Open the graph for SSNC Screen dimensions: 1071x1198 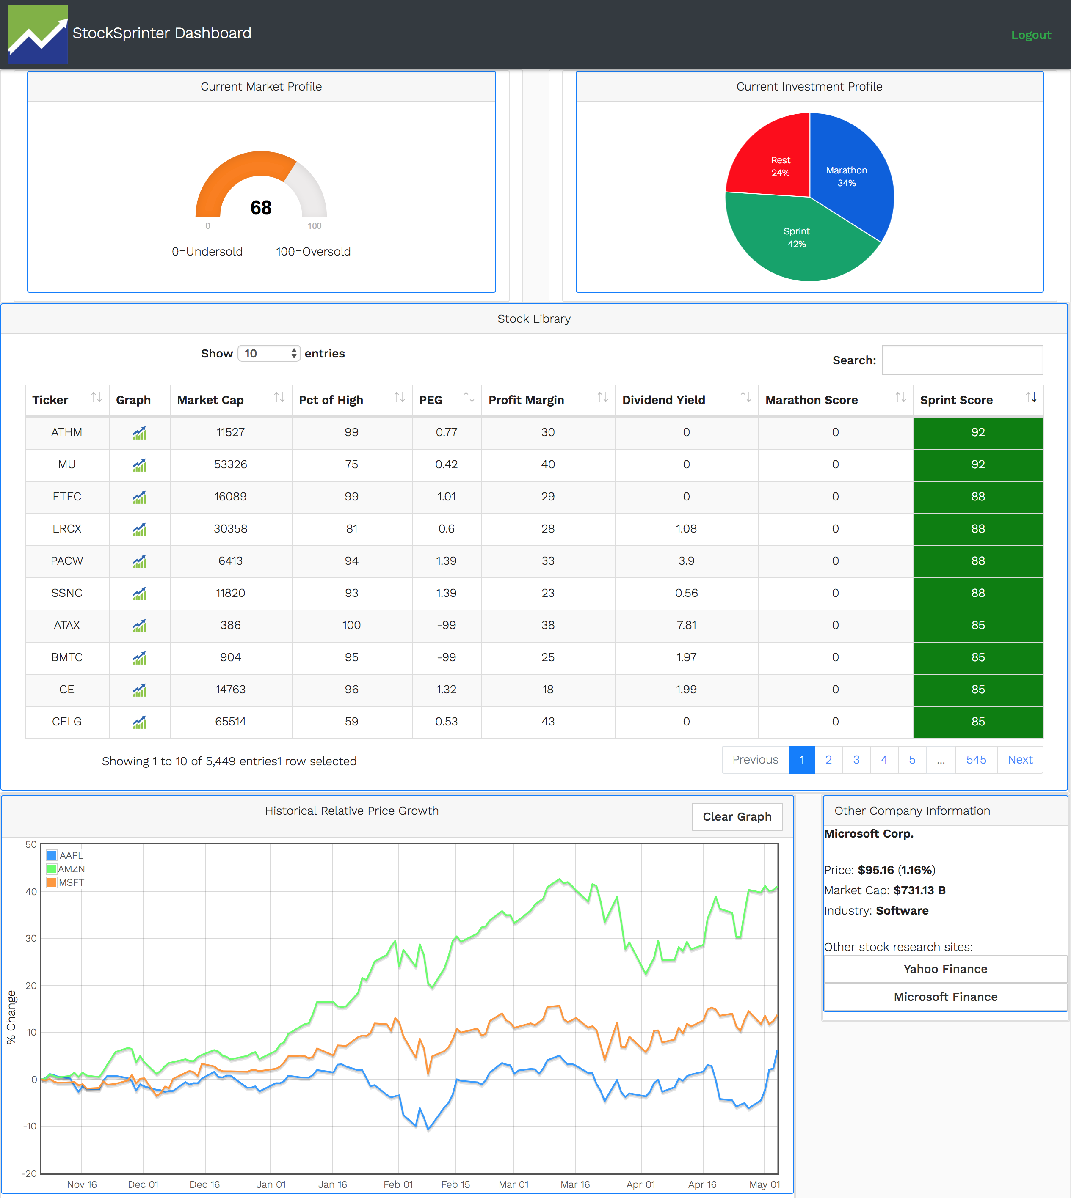click(x=139, y=594)
